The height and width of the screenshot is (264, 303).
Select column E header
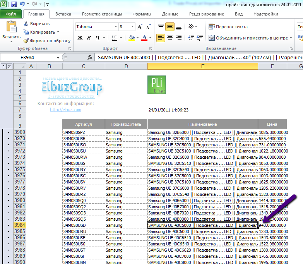(202, 66)
